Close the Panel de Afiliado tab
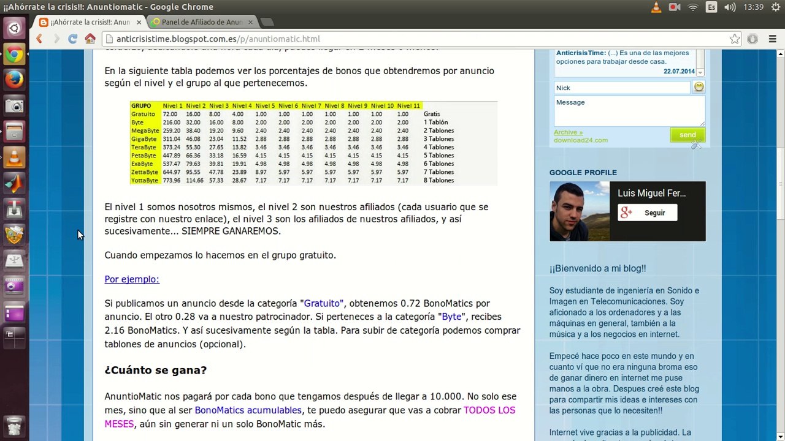Screen dimensions: 785x441 pos(250,22)
